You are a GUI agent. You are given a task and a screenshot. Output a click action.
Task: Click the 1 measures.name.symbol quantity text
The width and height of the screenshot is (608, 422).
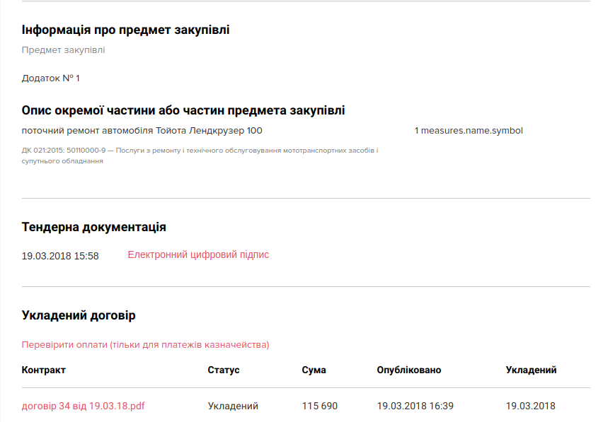(x=468, y=131)
